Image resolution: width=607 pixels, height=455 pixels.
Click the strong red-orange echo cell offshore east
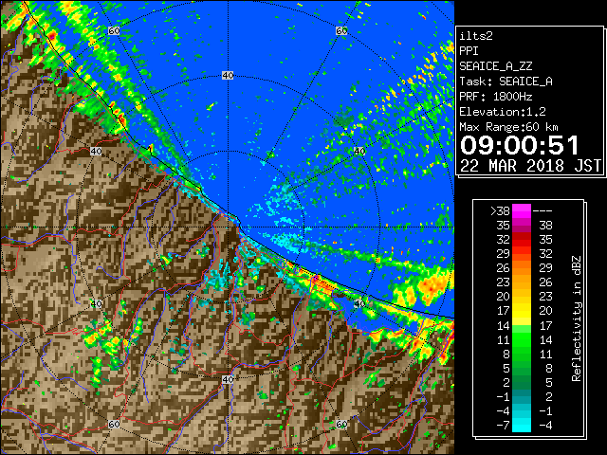(x=432, y=285)
